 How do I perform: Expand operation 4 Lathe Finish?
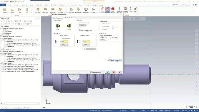pos(2,66)
